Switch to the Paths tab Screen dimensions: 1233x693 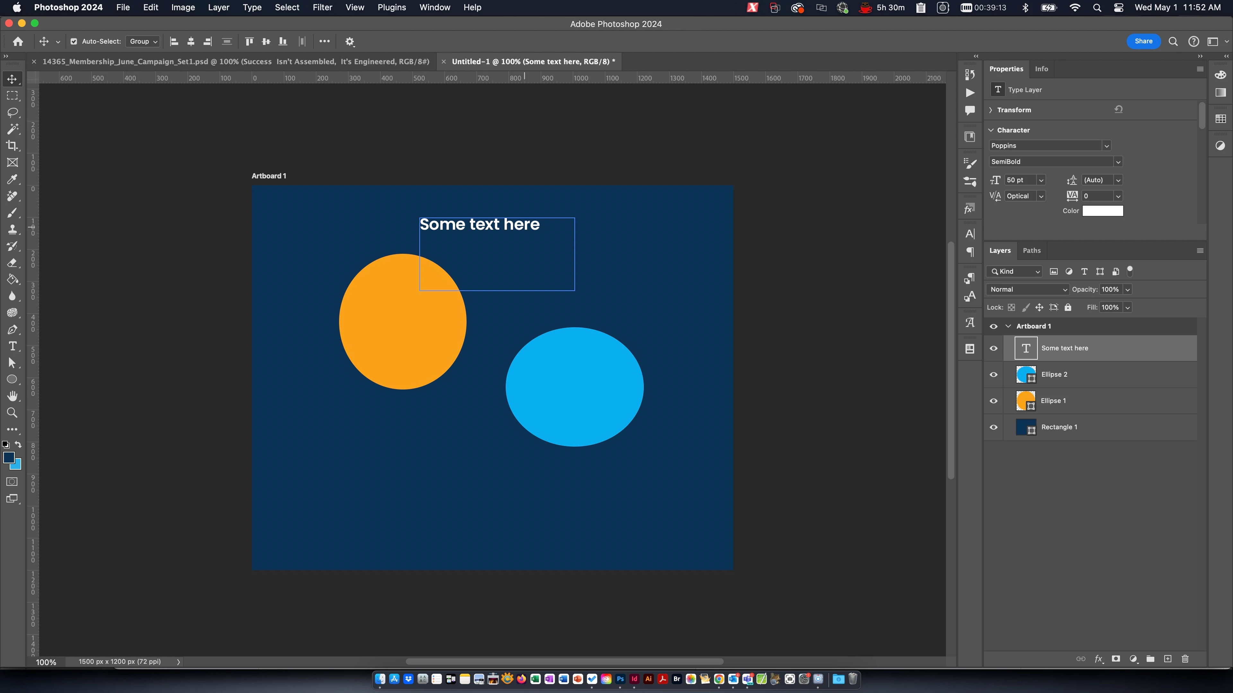point(1031,251)
